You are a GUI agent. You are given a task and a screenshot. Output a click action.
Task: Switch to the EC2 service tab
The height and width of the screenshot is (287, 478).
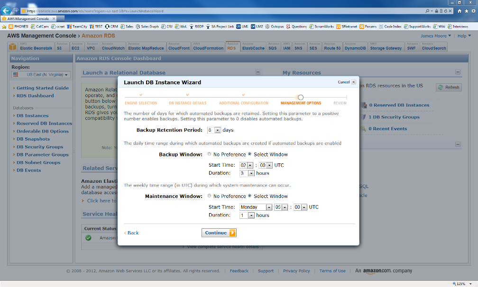(77, 47)
